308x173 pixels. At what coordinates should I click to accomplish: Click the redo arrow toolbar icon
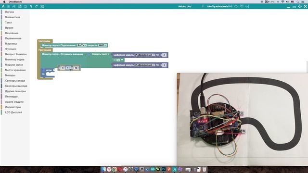[37, 6]
